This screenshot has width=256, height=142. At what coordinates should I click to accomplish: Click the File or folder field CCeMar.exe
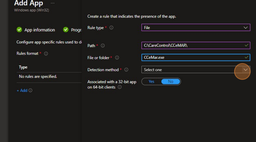point(192,58)
